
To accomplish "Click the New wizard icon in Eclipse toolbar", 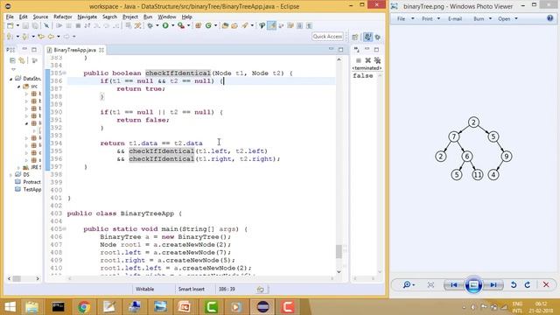I will (x=10, y=25).
